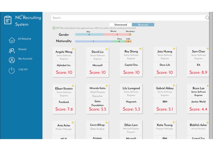Open Roy Shang resume card

coord(131,62)
